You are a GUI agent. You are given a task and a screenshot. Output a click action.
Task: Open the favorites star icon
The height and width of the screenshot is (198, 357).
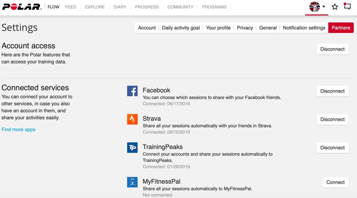click(x=335, y=7)
